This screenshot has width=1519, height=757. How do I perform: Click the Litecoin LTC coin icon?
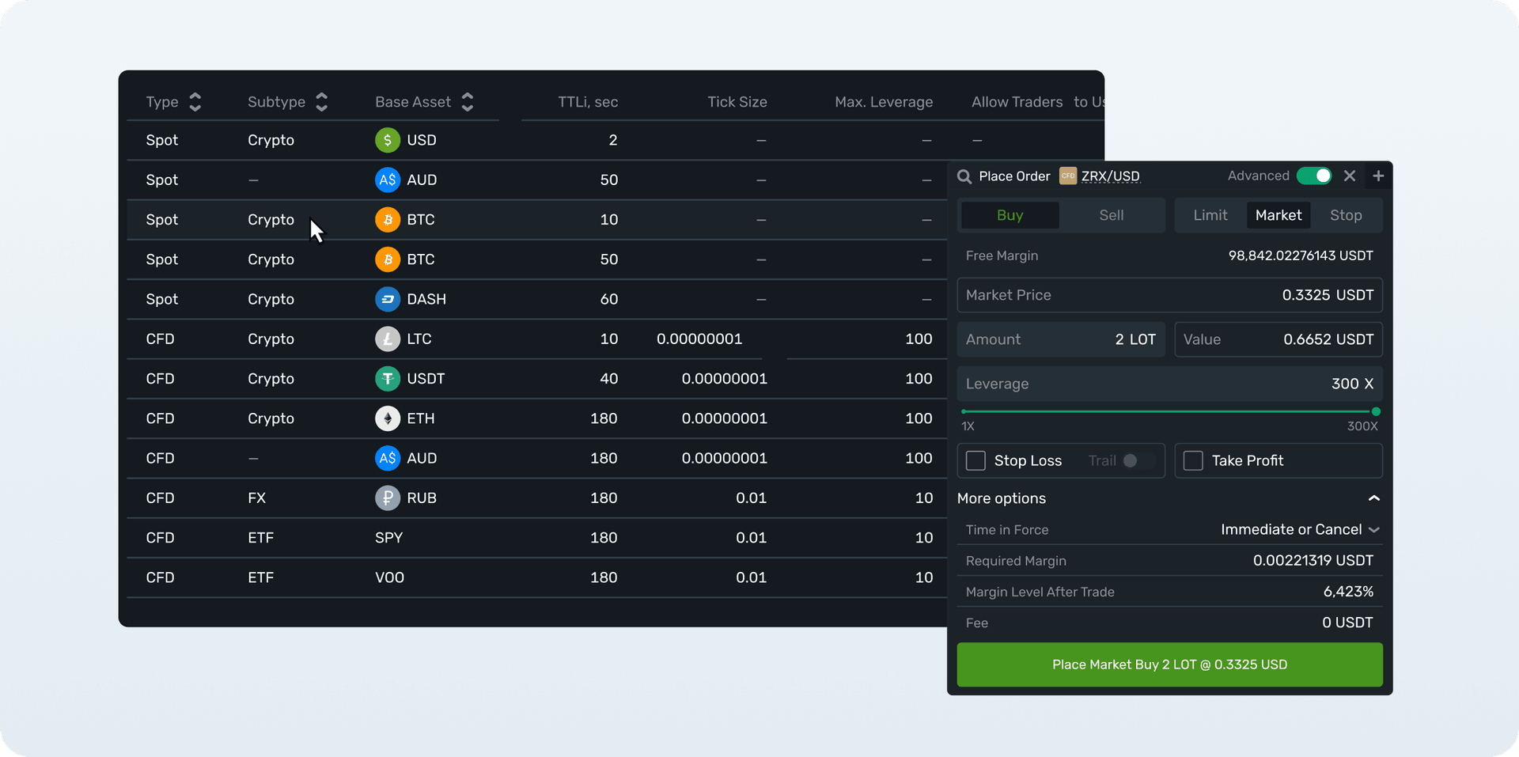click(x=387, y=339)
